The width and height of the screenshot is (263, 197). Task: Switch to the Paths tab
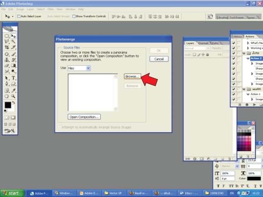pos(215,43)
